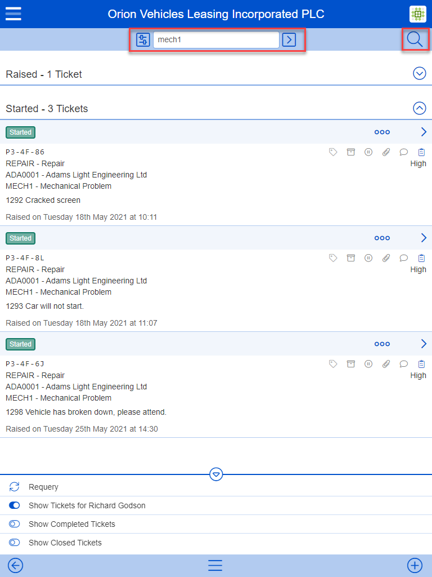Screen dimensions: 432x577
Task: Open ticket P3-4F-8L via chevron arrow
Action: 424,238
